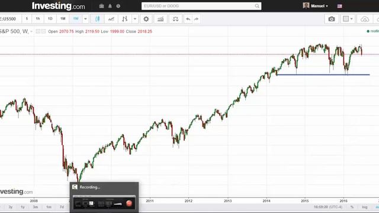The width and height of the screenshot is (379, 213).
Task: Click the Close value 2018.25
Action: pyautogui.click(x=144, y=31)
